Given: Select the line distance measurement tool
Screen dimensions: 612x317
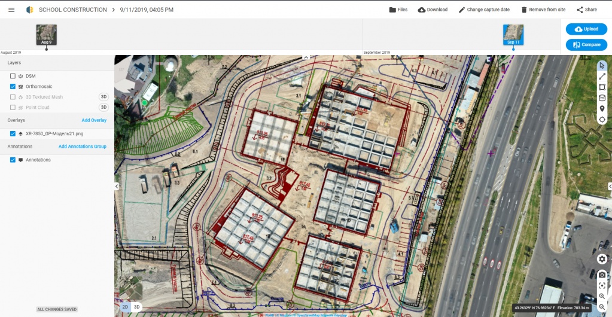Looking at the screenshot, I should pos(602,76).
